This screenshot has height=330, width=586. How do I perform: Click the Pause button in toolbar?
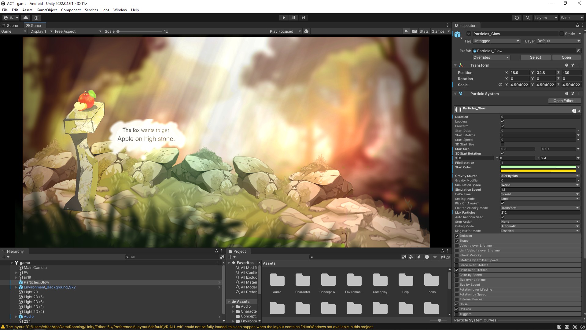click(293, 18)
